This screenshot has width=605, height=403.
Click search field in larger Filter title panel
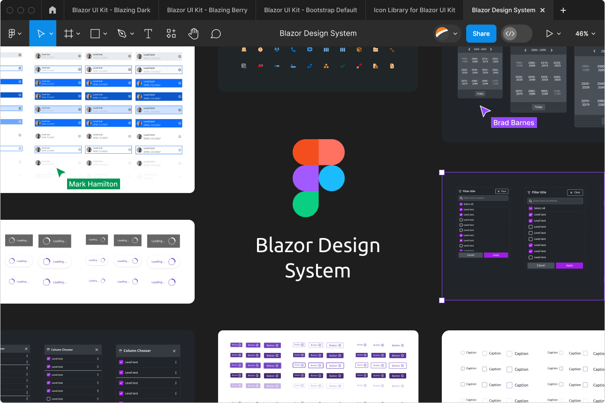[x=555, y=201]
